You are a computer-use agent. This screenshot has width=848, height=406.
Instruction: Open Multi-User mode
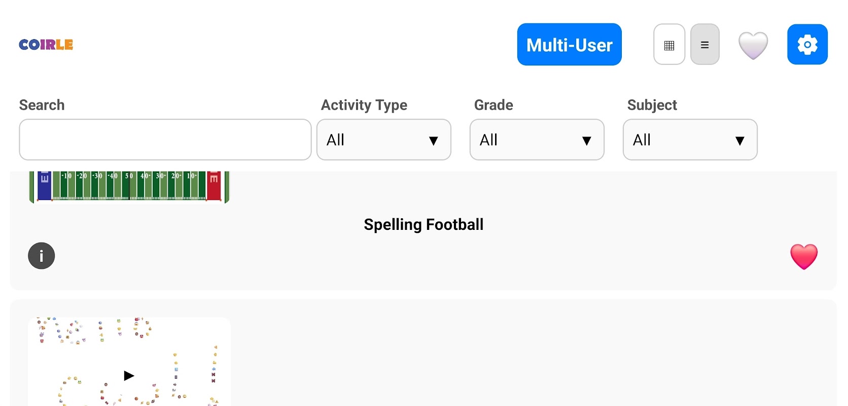pyautogui.click(x=569, y=45)
